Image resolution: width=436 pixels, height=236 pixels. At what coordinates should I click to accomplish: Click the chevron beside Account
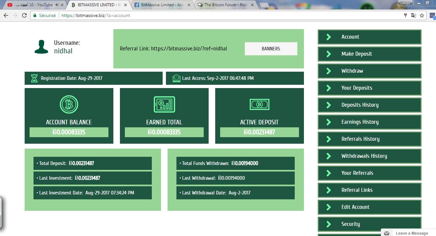coord(329,37)
